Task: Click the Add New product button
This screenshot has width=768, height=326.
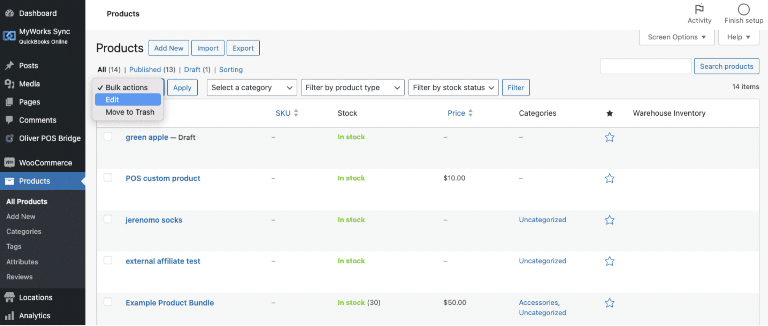Action: (x=169, y=48)
